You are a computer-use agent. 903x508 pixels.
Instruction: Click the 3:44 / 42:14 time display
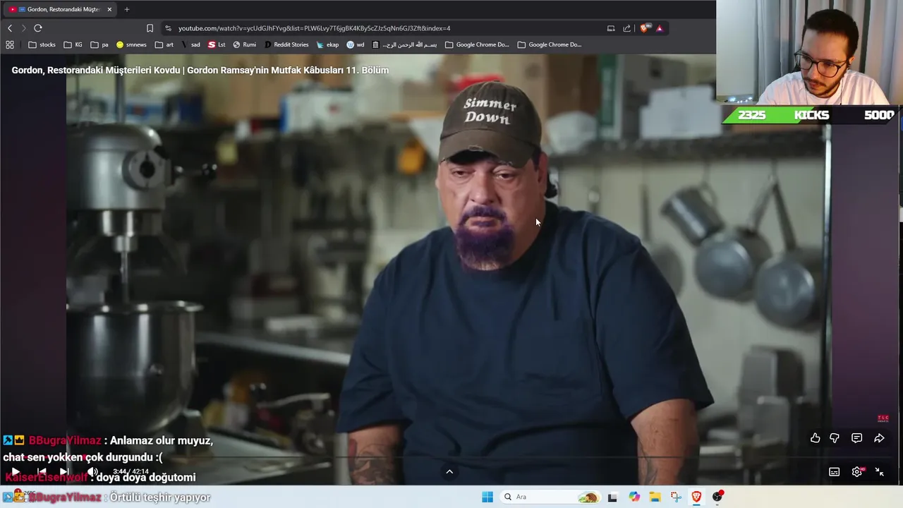(131, 471)
